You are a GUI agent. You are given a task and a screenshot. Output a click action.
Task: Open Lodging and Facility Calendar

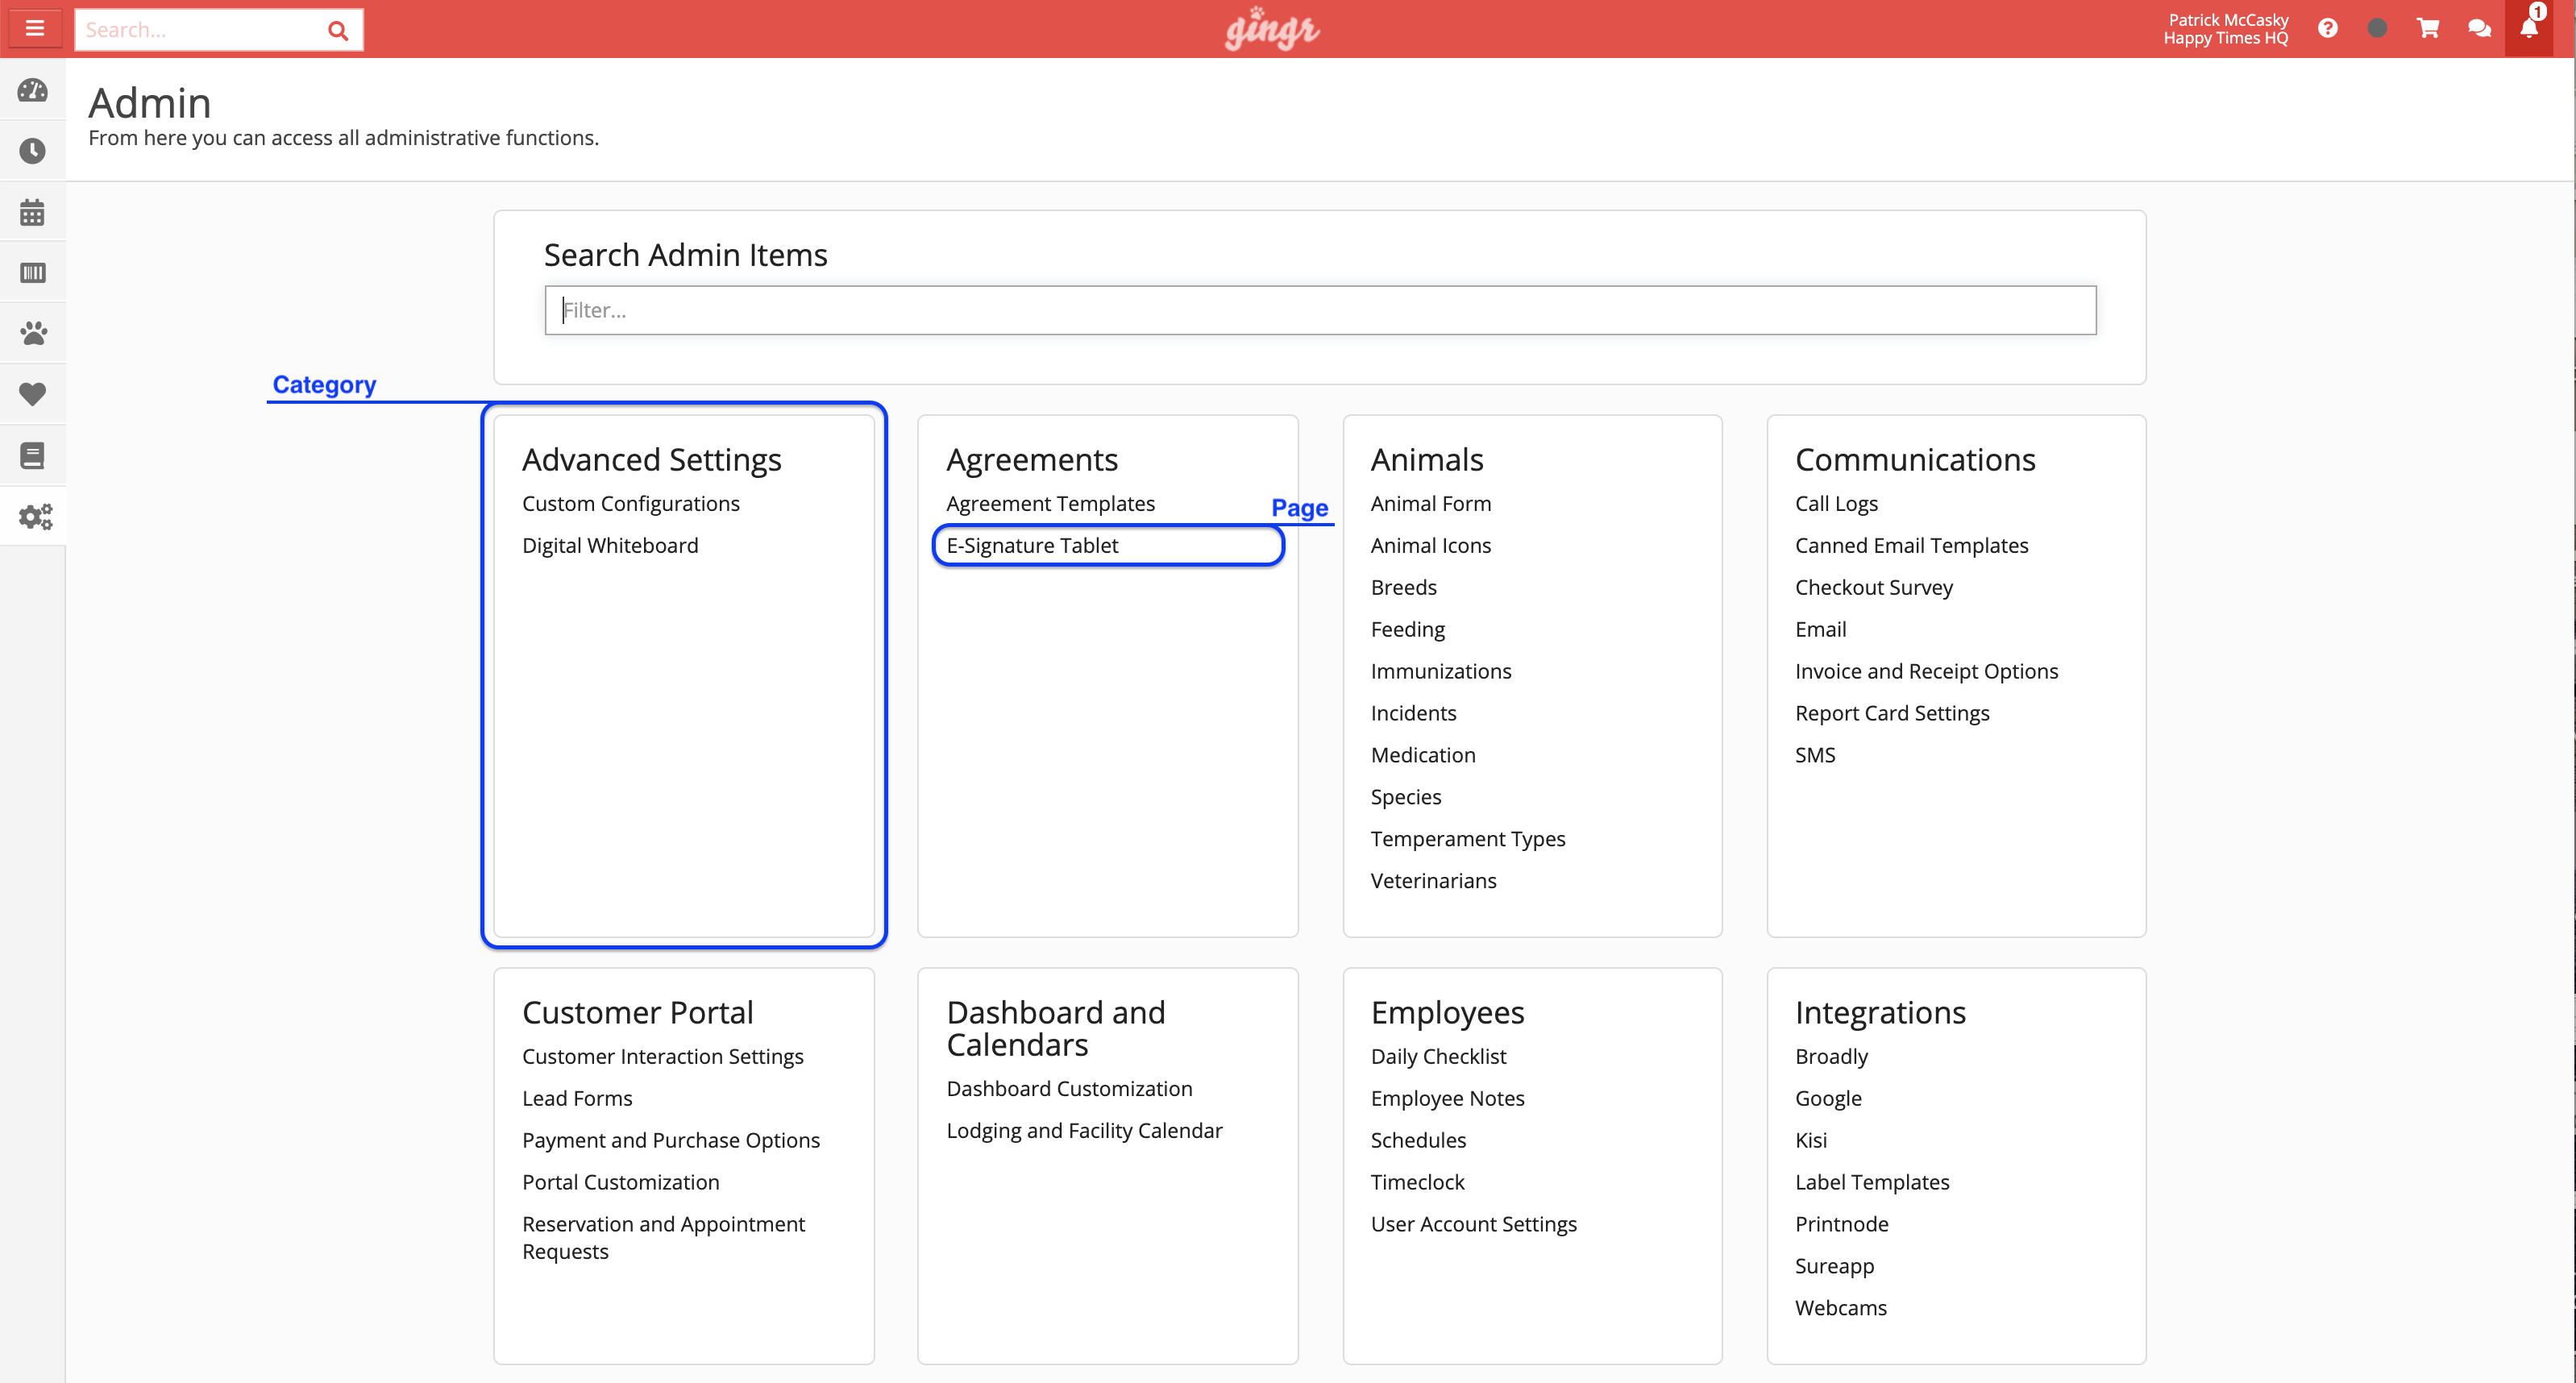tap(1085, 1131)
